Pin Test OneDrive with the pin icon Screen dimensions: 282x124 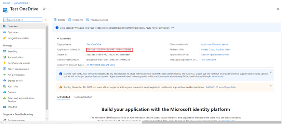coord(44,9)
